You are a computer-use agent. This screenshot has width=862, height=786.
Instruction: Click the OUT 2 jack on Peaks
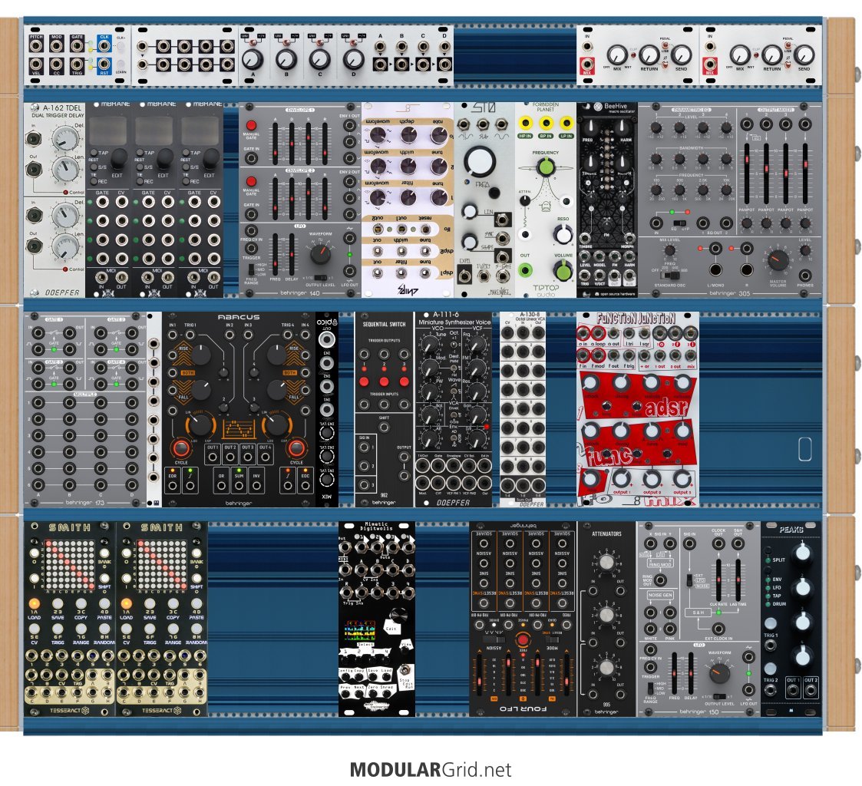[x=811, y=690]
